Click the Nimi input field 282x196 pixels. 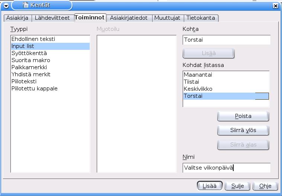pos(227,168)
